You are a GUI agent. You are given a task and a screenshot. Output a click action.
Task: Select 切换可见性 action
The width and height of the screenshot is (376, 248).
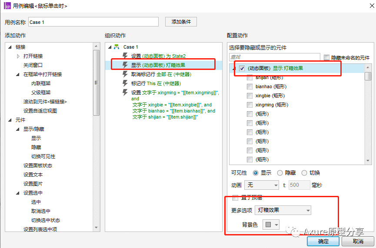click(43, 156)
